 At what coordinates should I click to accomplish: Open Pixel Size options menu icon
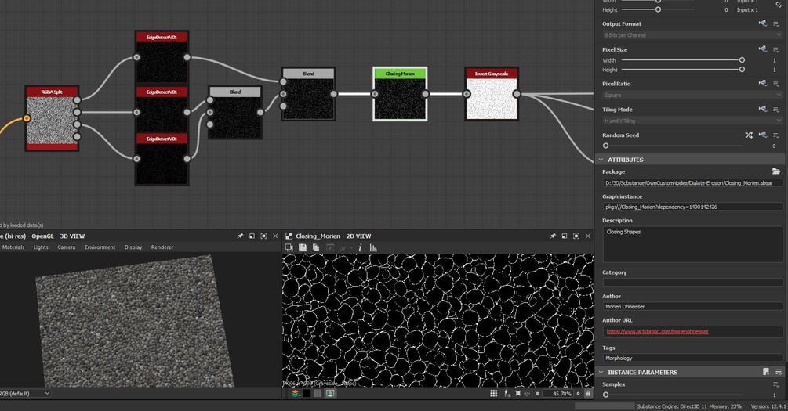776,49
